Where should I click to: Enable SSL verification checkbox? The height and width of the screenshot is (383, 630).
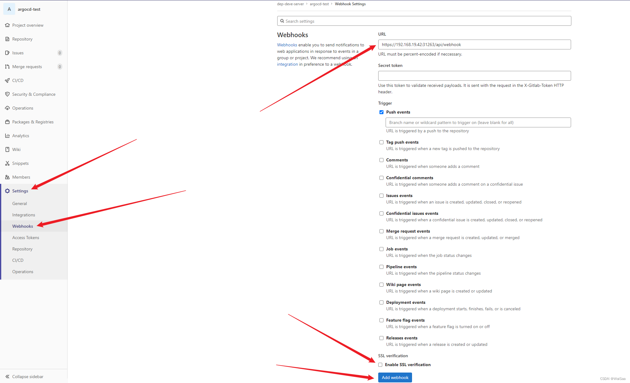point(380,365)
